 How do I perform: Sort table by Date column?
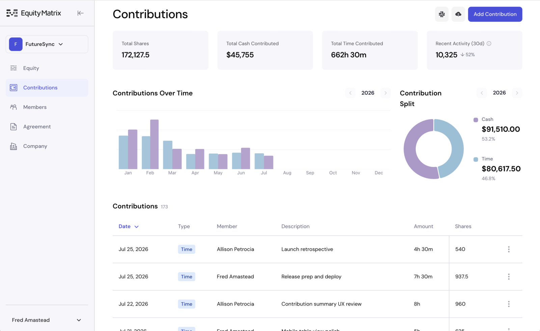coord(129,227)
